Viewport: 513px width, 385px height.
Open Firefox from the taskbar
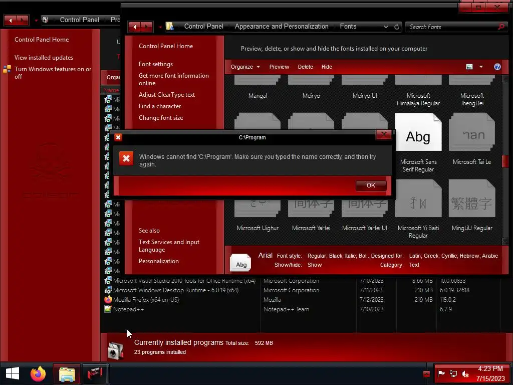(38, 373)
